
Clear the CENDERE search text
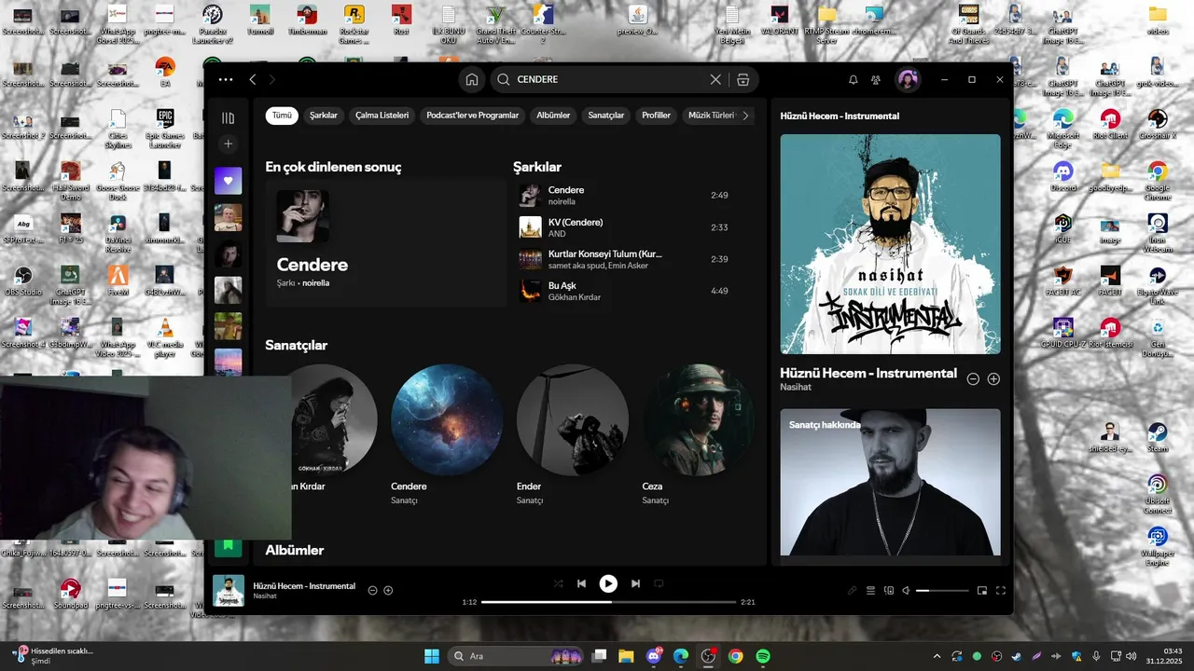(715, 79)
